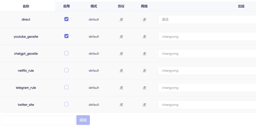
Task: Select the youtube_geosite rule name
Action: [x=26, y=36]
